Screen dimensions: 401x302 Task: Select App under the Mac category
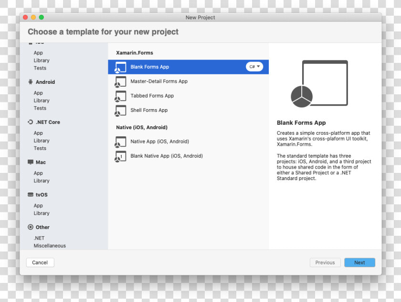[x=38, y=173]
